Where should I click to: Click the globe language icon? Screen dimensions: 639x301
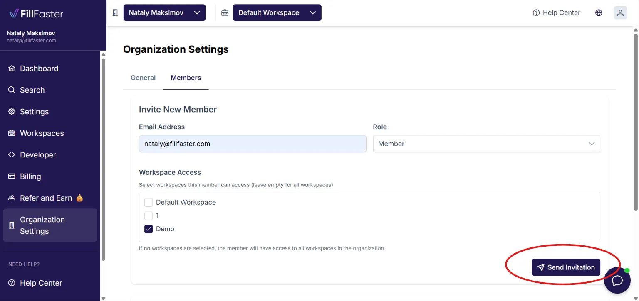(599, 13)
